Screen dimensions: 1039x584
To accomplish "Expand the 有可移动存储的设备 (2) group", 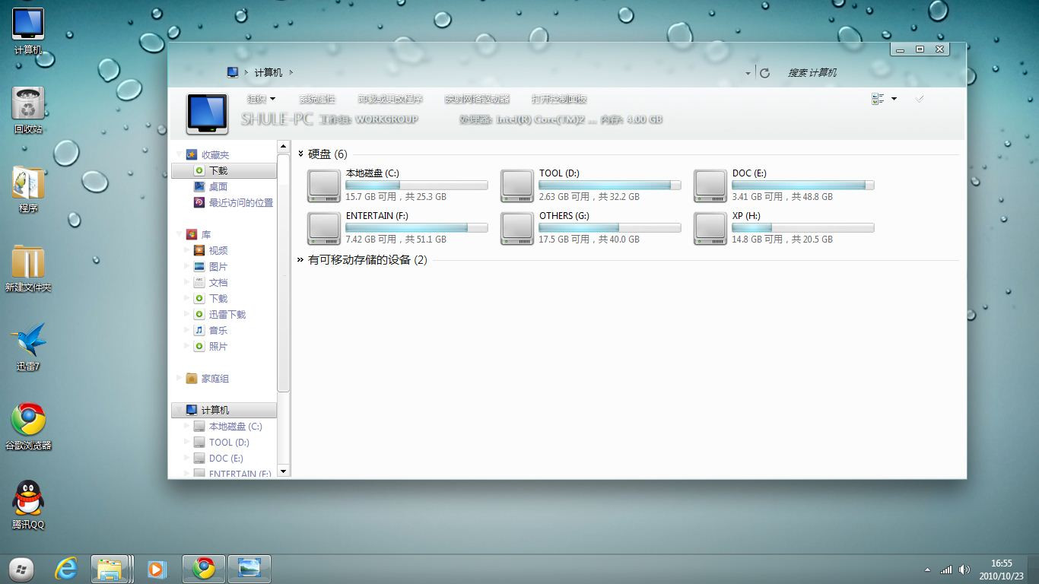I will click(301, 259).
